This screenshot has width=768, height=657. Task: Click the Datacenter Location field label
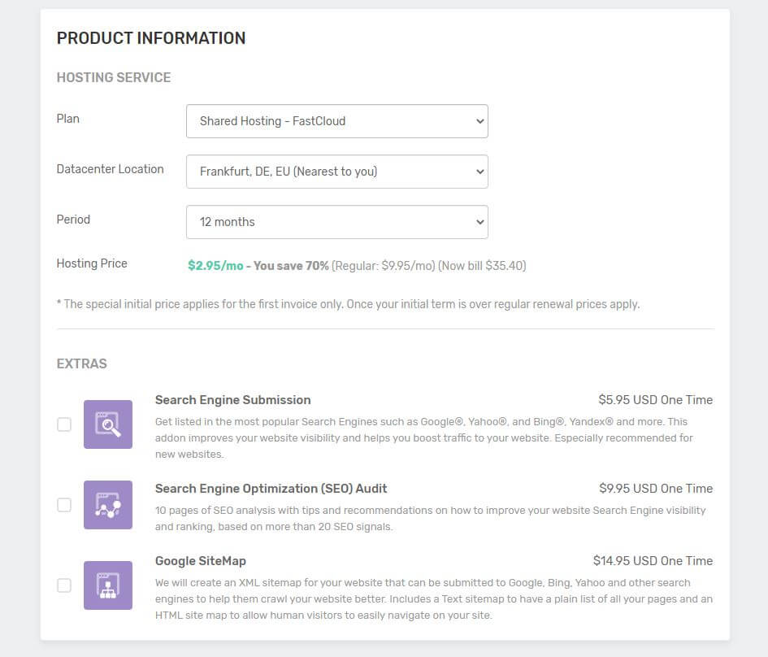[x=110, y=169]
